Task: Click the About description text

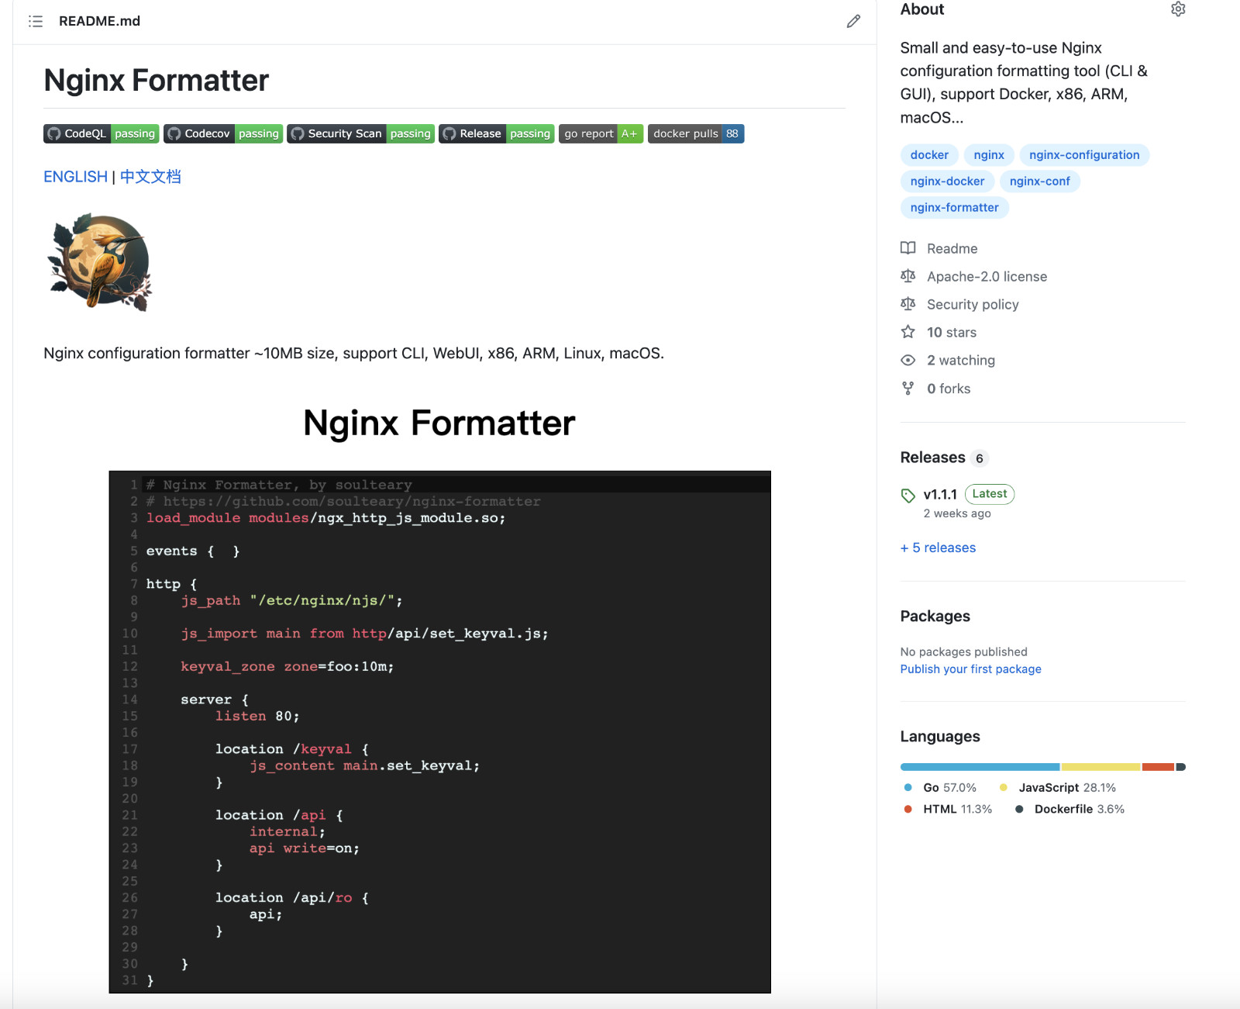Action: [1024, 82]
